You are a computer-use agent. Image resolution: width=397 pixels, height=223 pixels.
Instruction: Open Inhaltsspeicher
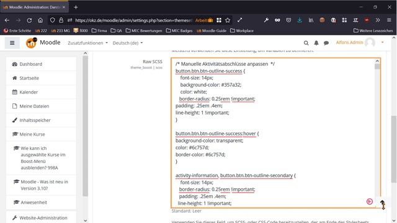pos(41,120)
